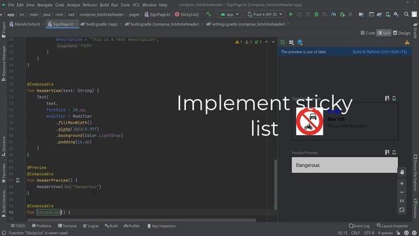Open settings.gradle (compose_liststickeheader) tab
Image resolution: width=419 pixels, height=236 pixels.
[246, 24]
